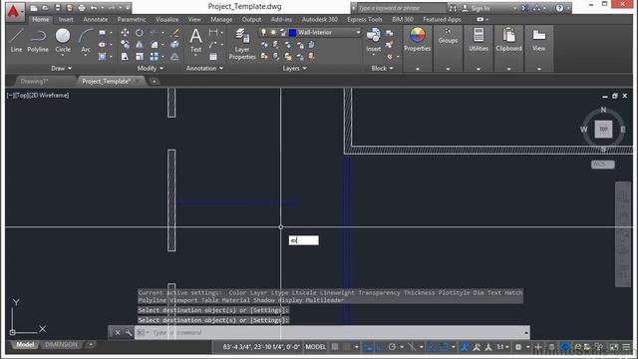Open the Annotate ribbon tab
This screenshot has height=359, width=638.
(96, 19)
